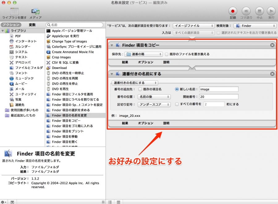Open the 連番付きの名前にする rename type dropdown
The image size is (278, 204).
pyautogui.click(x=135, y=83)
